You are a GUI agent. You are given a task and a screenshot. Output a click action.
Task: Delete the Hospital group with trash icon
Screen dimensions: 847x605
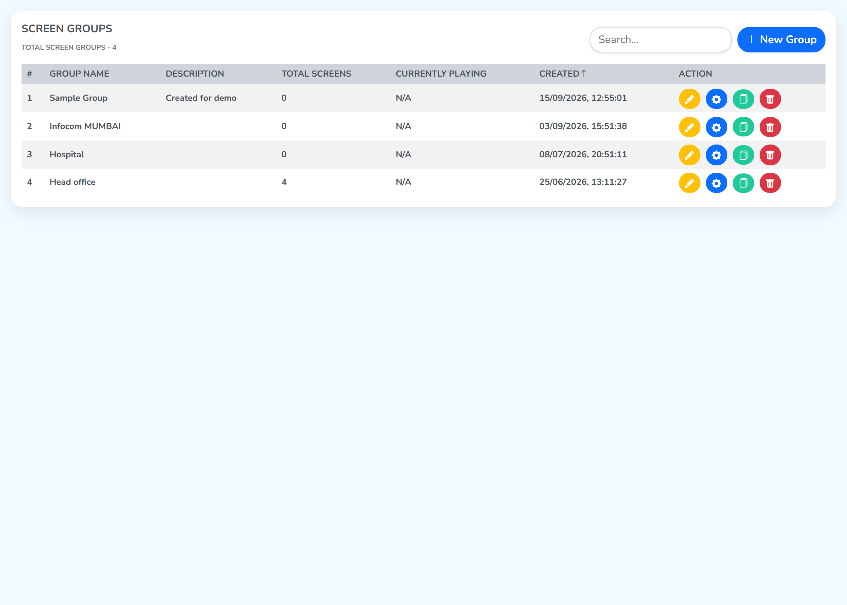coord(770,155)
